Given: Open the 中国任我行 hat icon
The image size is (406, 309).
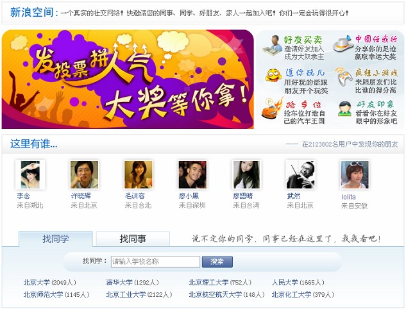Looking at the screenshot, I should (343, 44).
